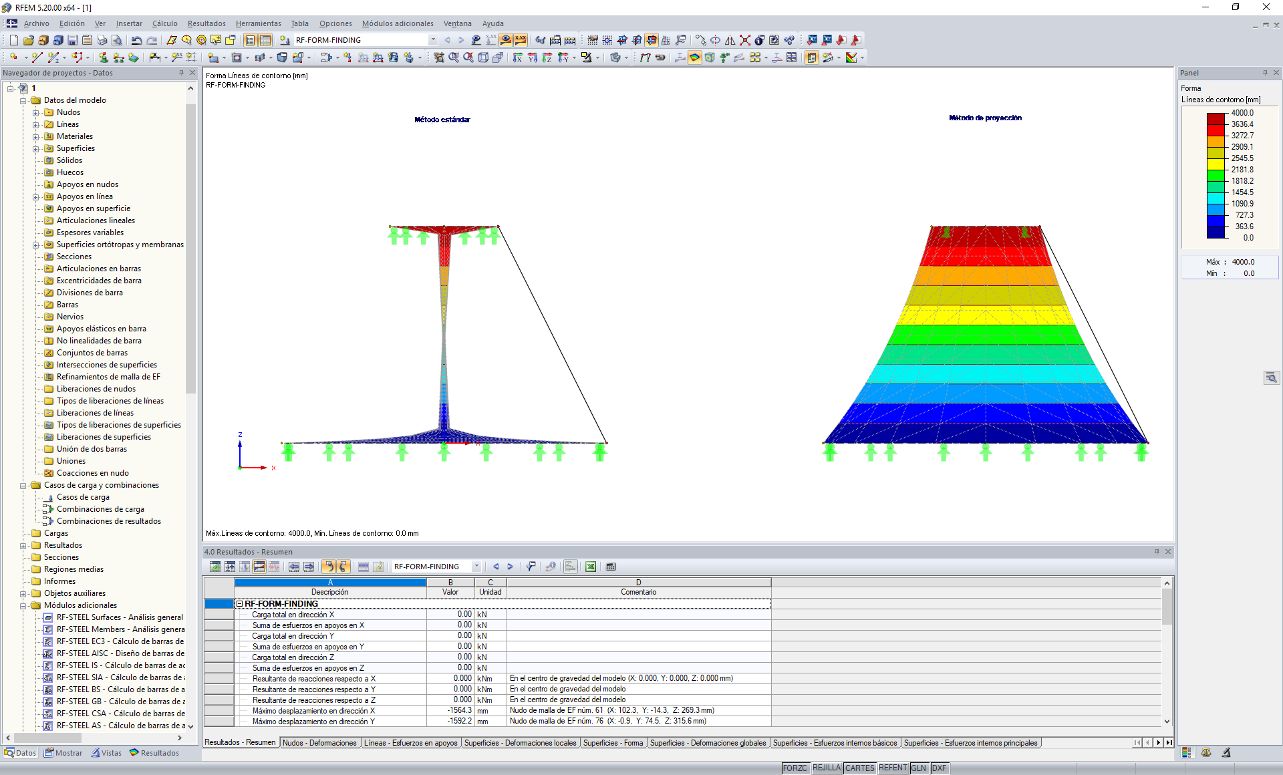Click the Export to Excel icon

click(x=591, y=567)
